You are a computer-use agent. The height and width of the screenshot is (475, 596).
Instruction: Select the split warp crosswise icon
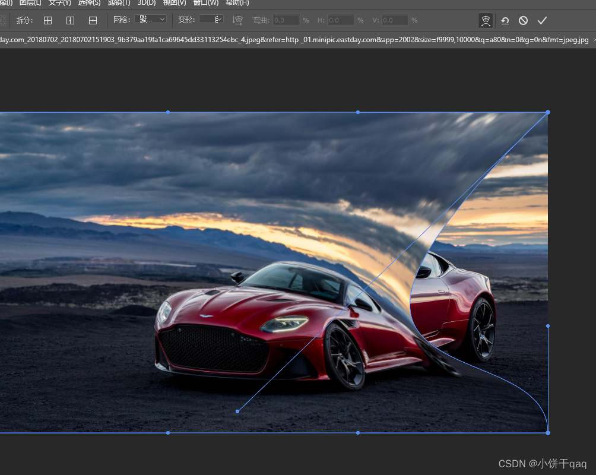click(48, 21)
